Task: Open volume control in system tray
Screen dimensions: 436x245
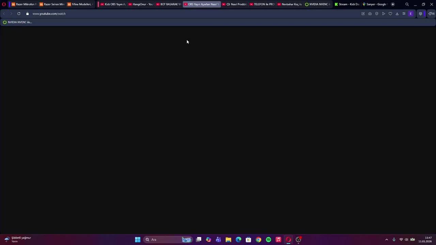Action: point(406,240)
